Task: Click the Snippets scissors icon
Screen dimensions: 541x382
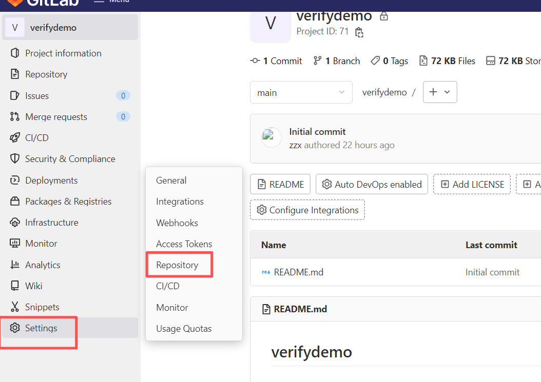Action: (x=15, y=307)
